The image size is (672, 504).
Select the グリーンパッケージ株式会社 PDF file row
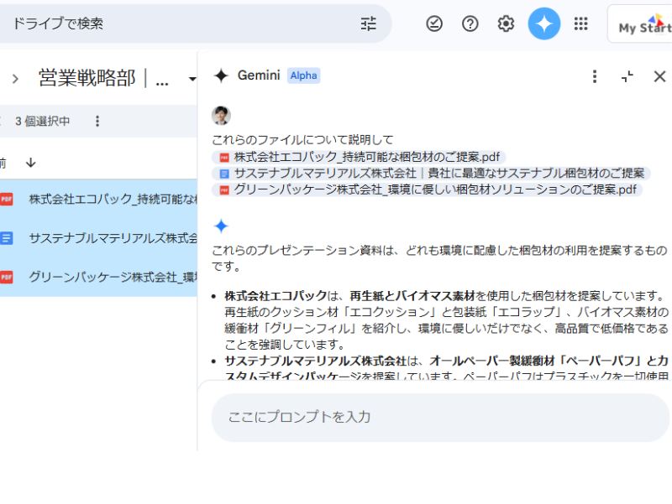coord(98,277)
